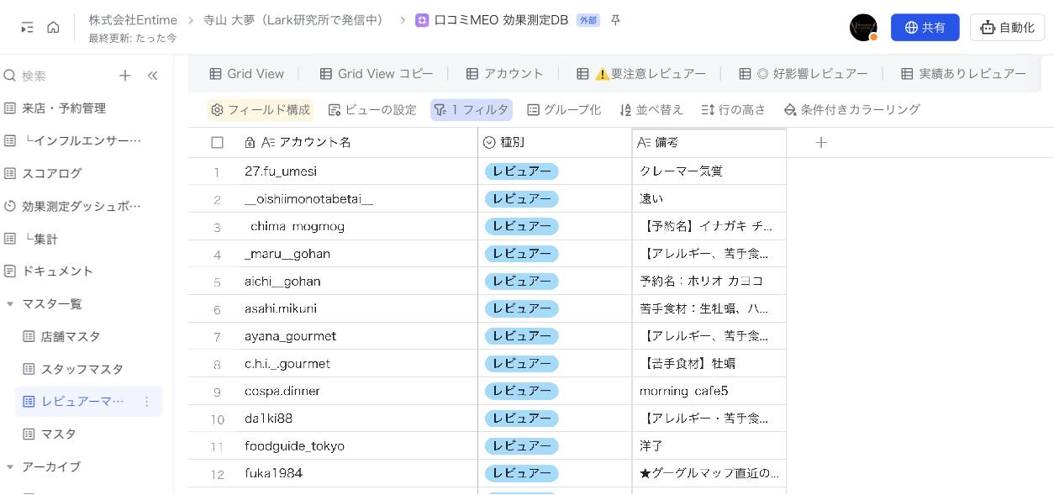
Task: Switch to Grid View コピー tab
Action: point(377,74)
